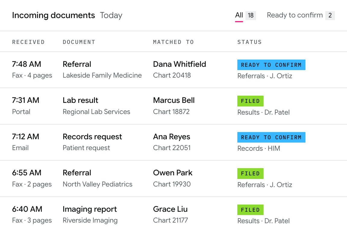The height and width of the screenshot is (231, 347).
Task: Click Results · Dr. Patel under Grace Liu
Action: (x=263, y=221)
